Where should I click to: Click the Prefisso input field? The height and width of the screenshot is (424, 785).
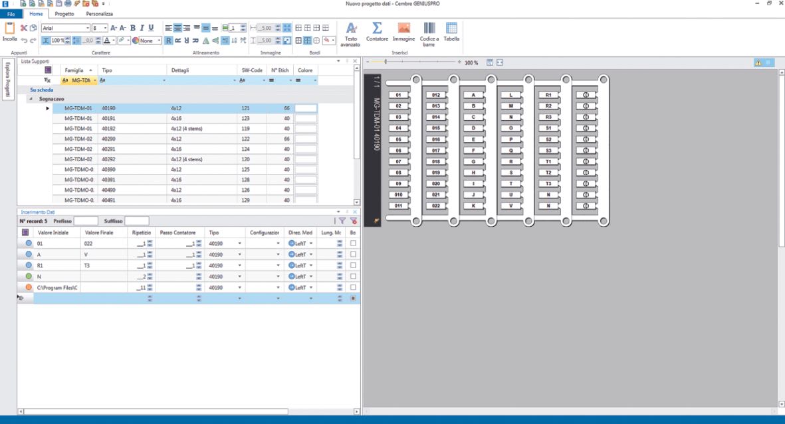coord(86,221)
